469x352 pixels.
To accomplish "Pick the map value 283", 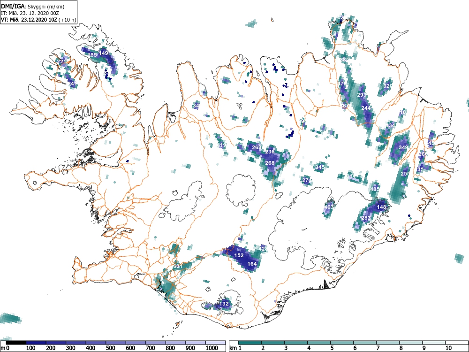I will [x=366, y=218].
